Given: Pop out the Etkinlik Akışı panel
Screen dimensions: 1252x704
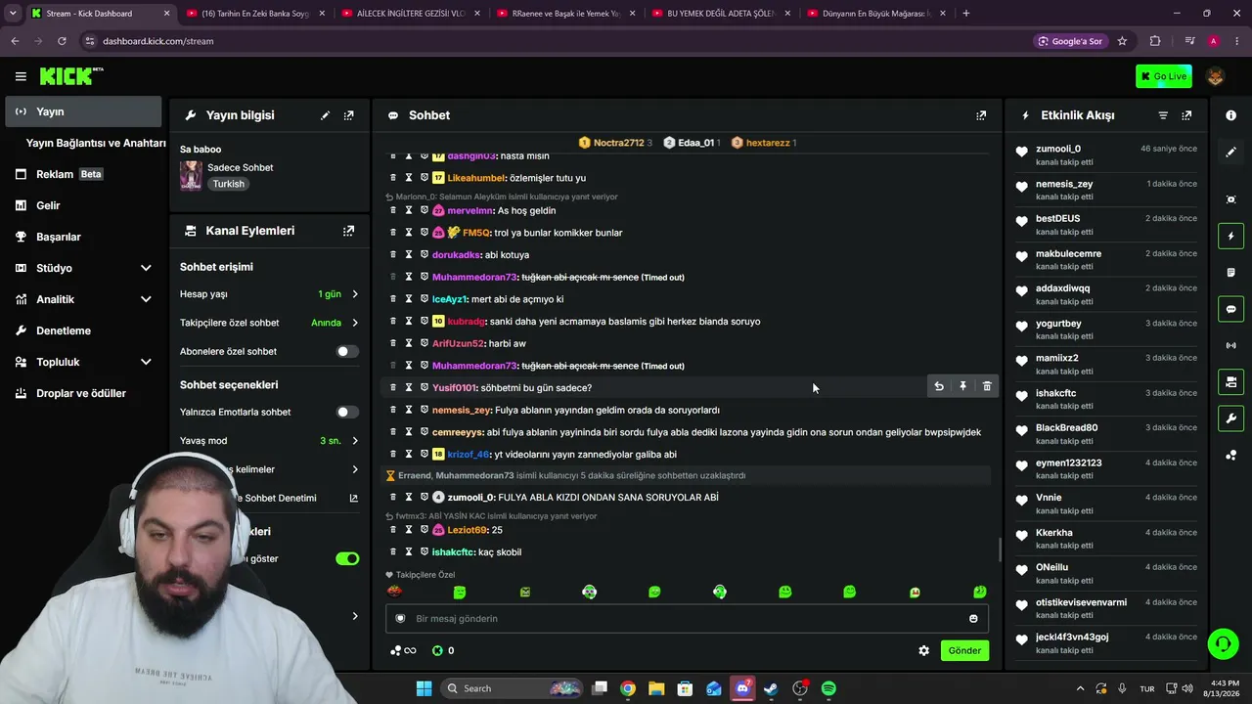Looking at the screenshot, I should pyautogui.click(x=1186, y=115).
